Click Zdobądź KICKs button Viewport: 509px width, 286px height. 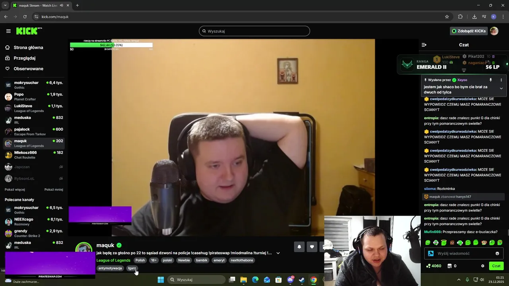[469, 31]
